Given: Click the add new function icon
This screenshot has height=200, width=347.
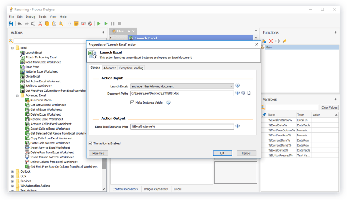Looking at the screenshot, I should click(264, 41).
